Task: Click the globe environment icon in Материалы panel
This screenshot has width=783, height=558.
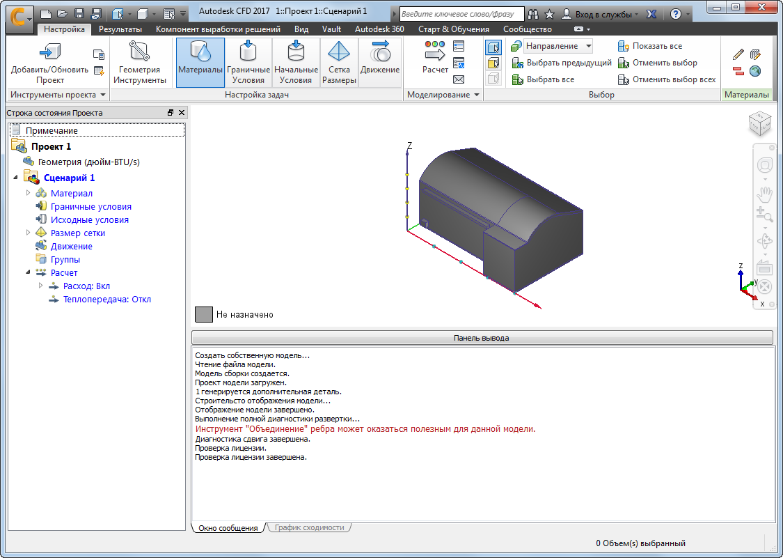Action: 755,72
